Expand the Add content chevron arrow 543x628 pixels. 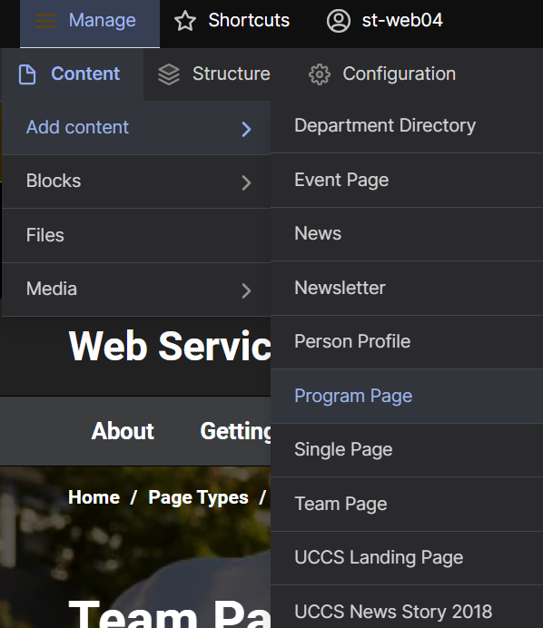[x=246, y=129]
